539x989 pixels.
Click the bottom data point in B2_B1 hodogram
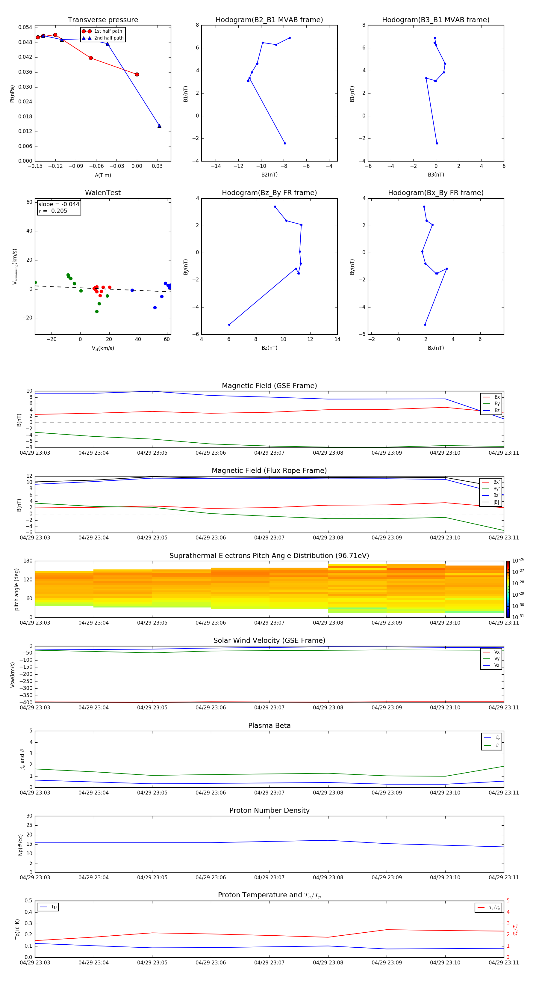[x=285, y=144]
